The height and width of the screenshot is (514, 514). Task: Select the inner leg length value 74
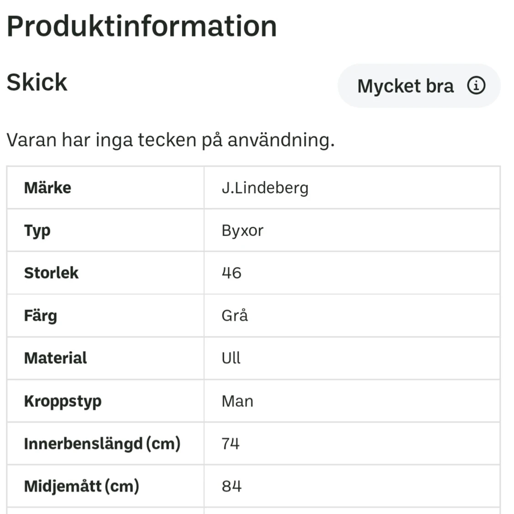coord(230,443)
